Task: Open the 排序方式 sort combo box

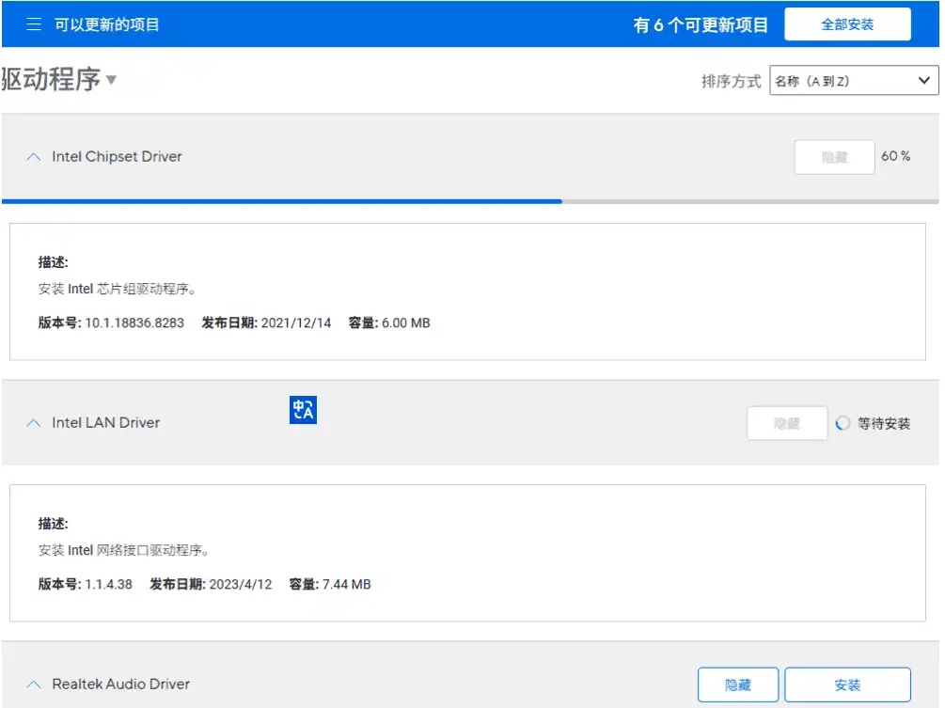Action: [x=854, y=81]
